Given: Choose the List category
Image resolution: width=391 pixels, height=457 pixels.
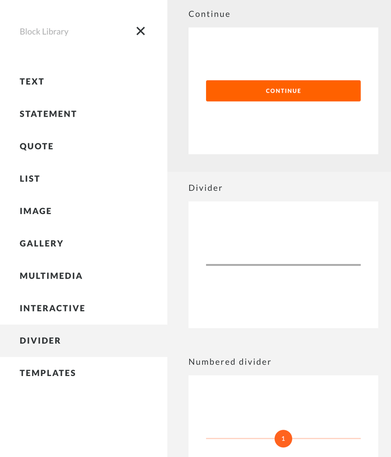Looking at the screenshot, I should 30,179.
